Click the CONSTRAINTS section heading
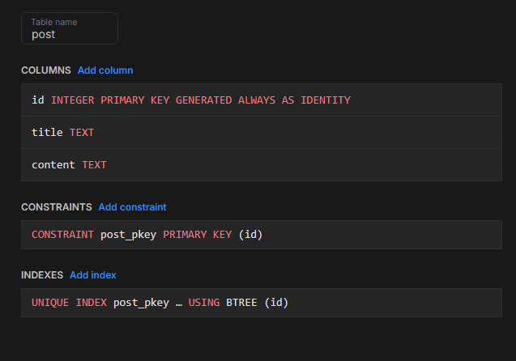Viewport: 516px width, 361px height. [x=57, y=207]
